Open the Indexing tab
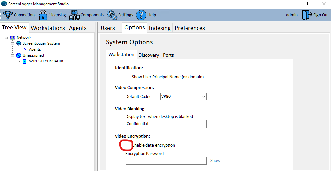This screenshot has width=331, height=171. (160, 28)
